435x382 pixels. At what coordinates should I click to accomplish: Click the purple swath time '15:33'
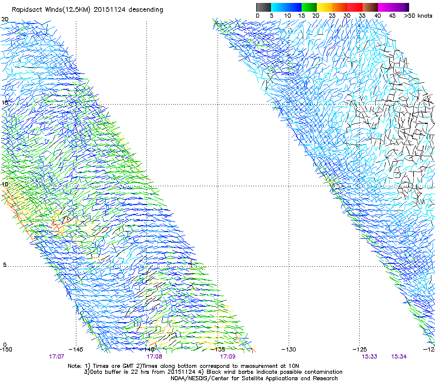tap(370, 357)
